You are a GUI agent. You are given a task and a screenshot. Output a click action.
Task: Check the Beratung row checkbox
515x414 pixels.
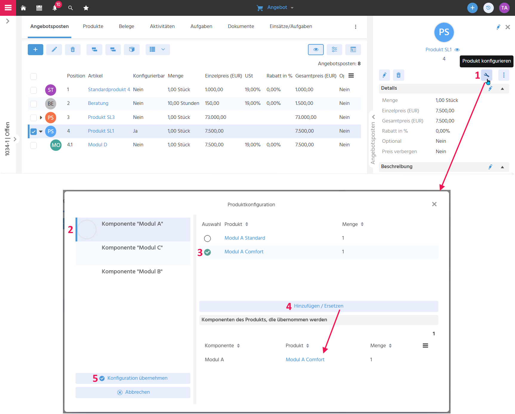tap(34, 104)
